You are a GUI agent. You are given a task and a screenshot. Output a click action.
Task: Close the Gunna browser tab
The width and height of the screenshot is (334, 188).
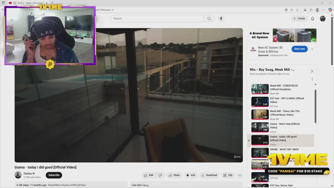(47, 3)
